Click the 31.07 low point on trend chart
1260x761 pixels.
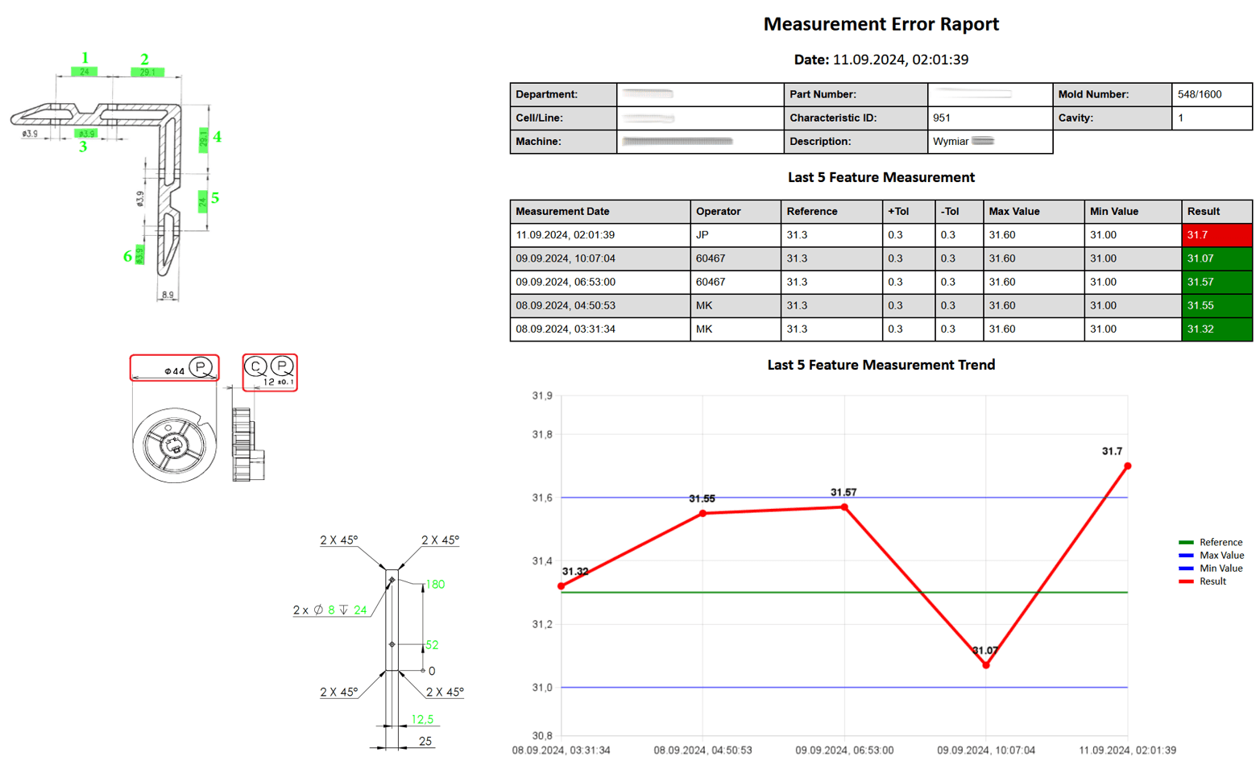(986, 665)
